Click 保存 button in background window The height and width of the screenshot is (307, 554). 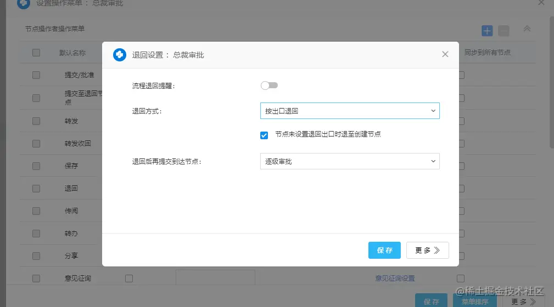[x=431, y=301]
